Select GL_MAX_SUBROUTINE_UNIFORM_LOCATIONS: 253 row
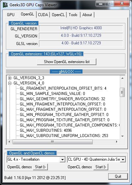The image size is (132, 185). click(x=64, y=136)
